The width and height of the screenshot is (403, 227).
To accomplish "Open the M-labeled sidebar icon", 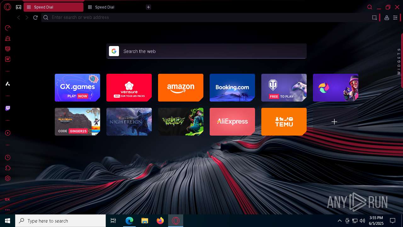I will point(8,59).
